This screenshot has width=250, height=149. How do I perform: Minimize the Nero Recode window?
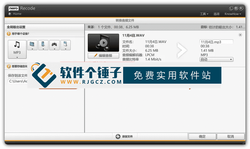click(231, 8)
